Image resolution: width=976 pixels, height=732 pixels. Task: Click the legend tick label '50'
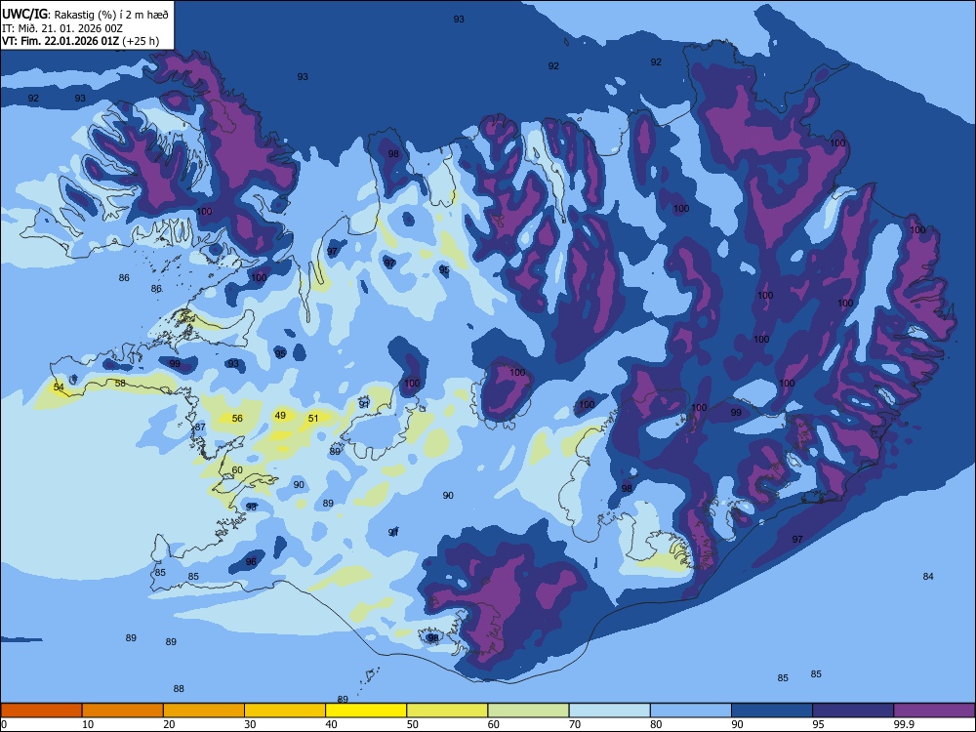413,724
